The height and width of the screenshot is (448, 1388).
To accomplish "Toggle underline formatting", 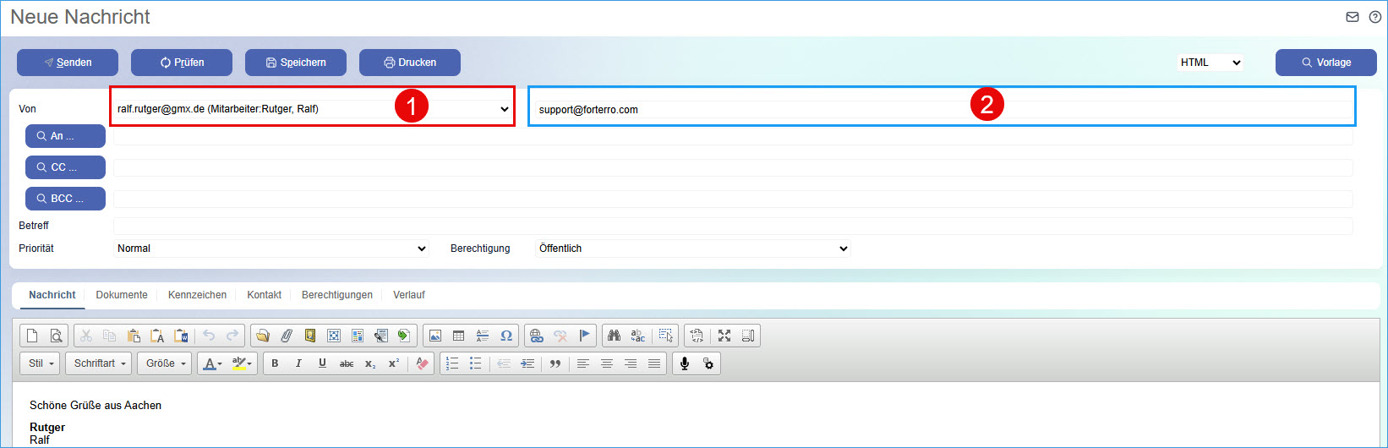I will (x=322, y=363).
